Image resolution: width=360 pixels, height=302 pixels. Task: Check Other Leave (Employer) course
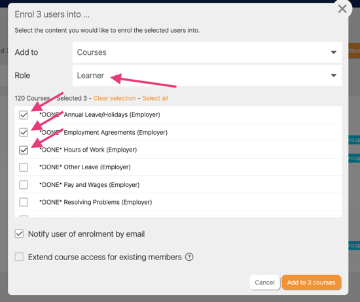[24, 167]
